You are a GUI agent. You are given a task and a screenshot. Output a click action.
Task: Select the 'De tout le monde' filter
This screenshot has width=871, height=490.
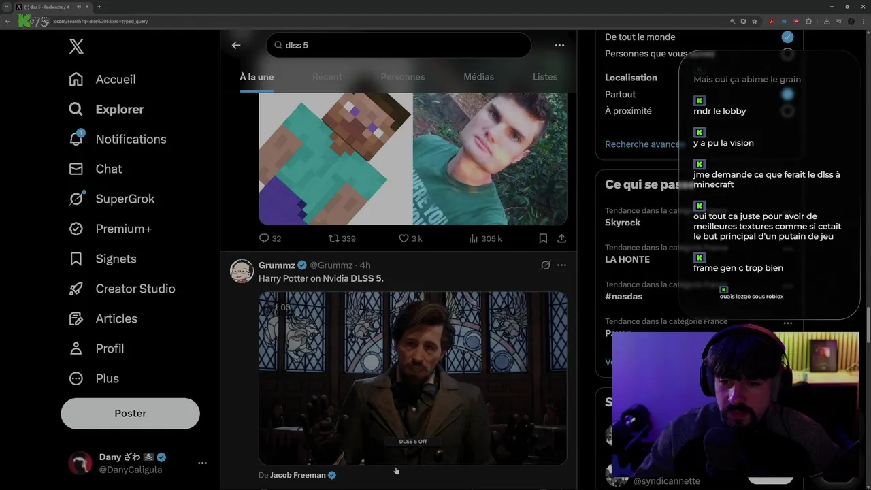[x=787, y=37]
